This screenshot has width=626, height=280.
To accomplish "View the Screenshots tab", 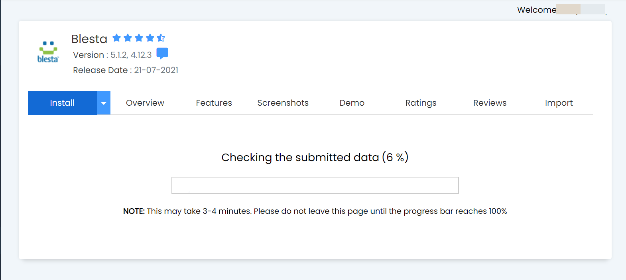I will [283, 103].
